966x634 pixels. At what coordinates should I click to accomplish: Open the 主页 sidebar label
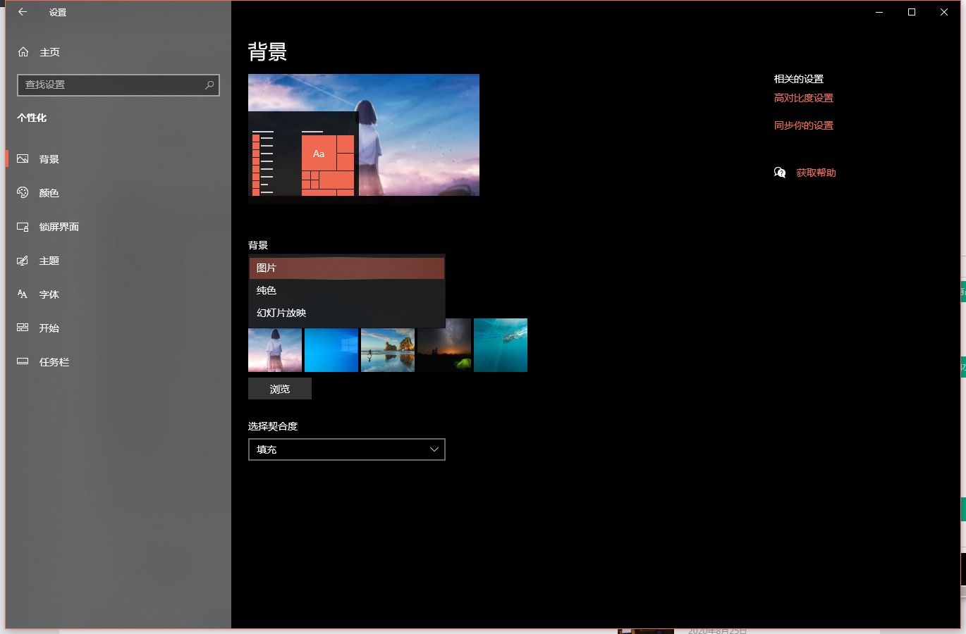click(x=49, y=52)
